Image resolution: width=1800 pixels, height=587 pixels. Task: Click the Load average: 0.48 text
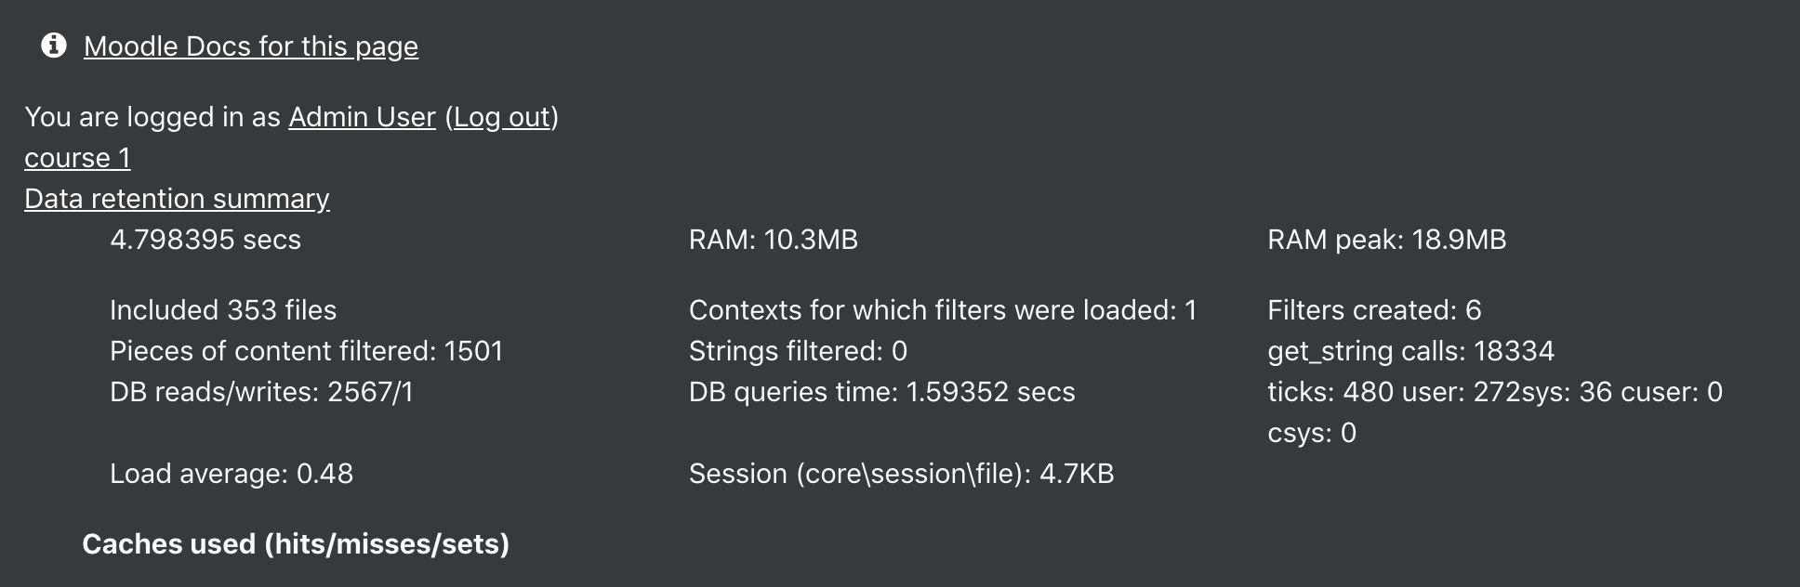pos(232,474)
